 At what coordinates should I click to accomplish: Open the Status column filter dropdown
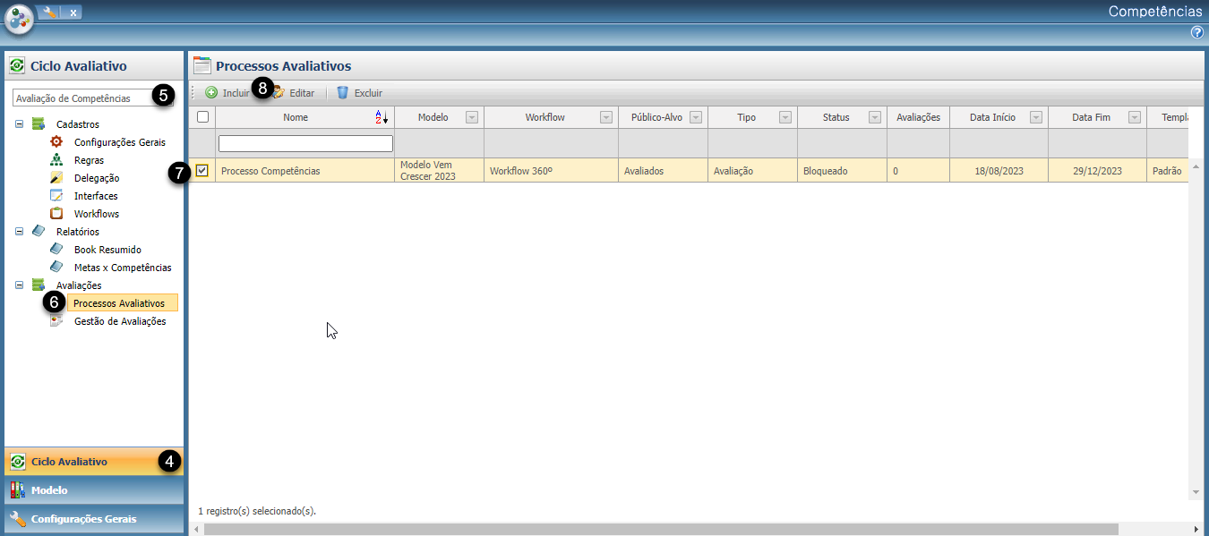pos(875,117)
